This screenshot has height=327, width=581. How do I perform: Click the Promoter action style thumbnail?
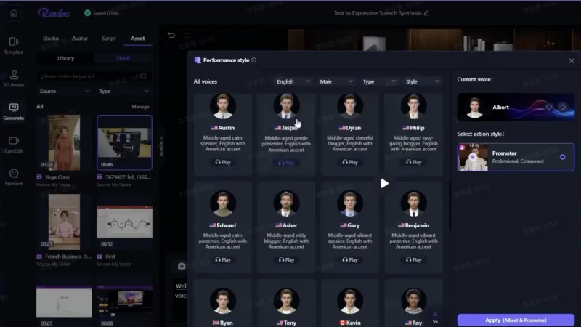[x=473, y=157]
